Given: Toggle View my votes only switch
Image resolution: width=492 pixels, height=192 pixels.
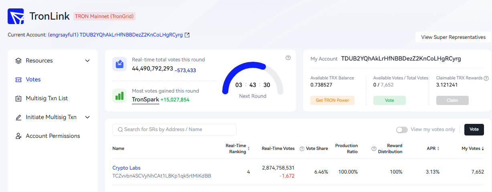Looking at the screenshot, I should pos(402,130).
